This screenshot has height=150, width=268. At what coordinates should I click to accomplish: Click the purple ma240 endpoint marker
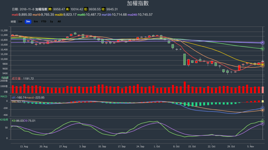263,42
